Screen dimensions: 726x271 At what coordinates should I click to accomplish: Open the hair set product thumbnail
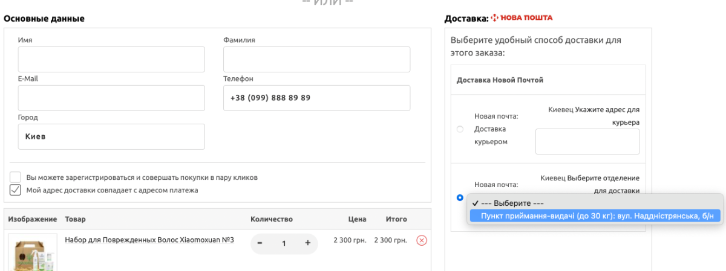33,252
